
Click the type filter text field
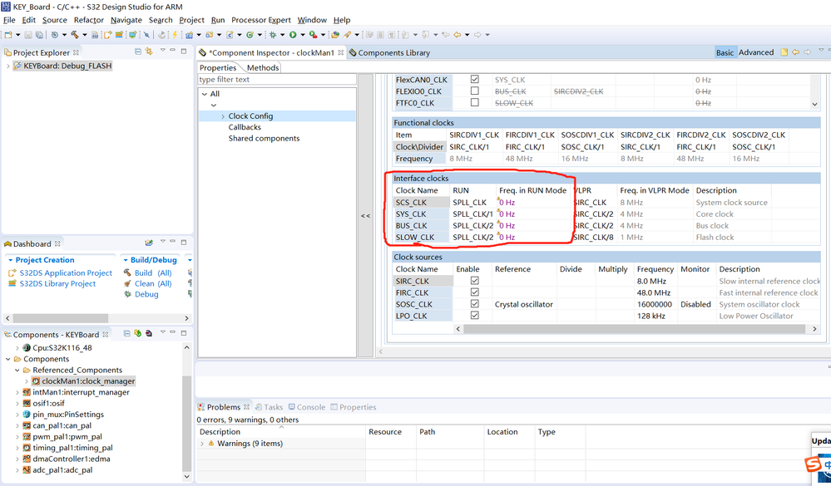click(277, 80)
